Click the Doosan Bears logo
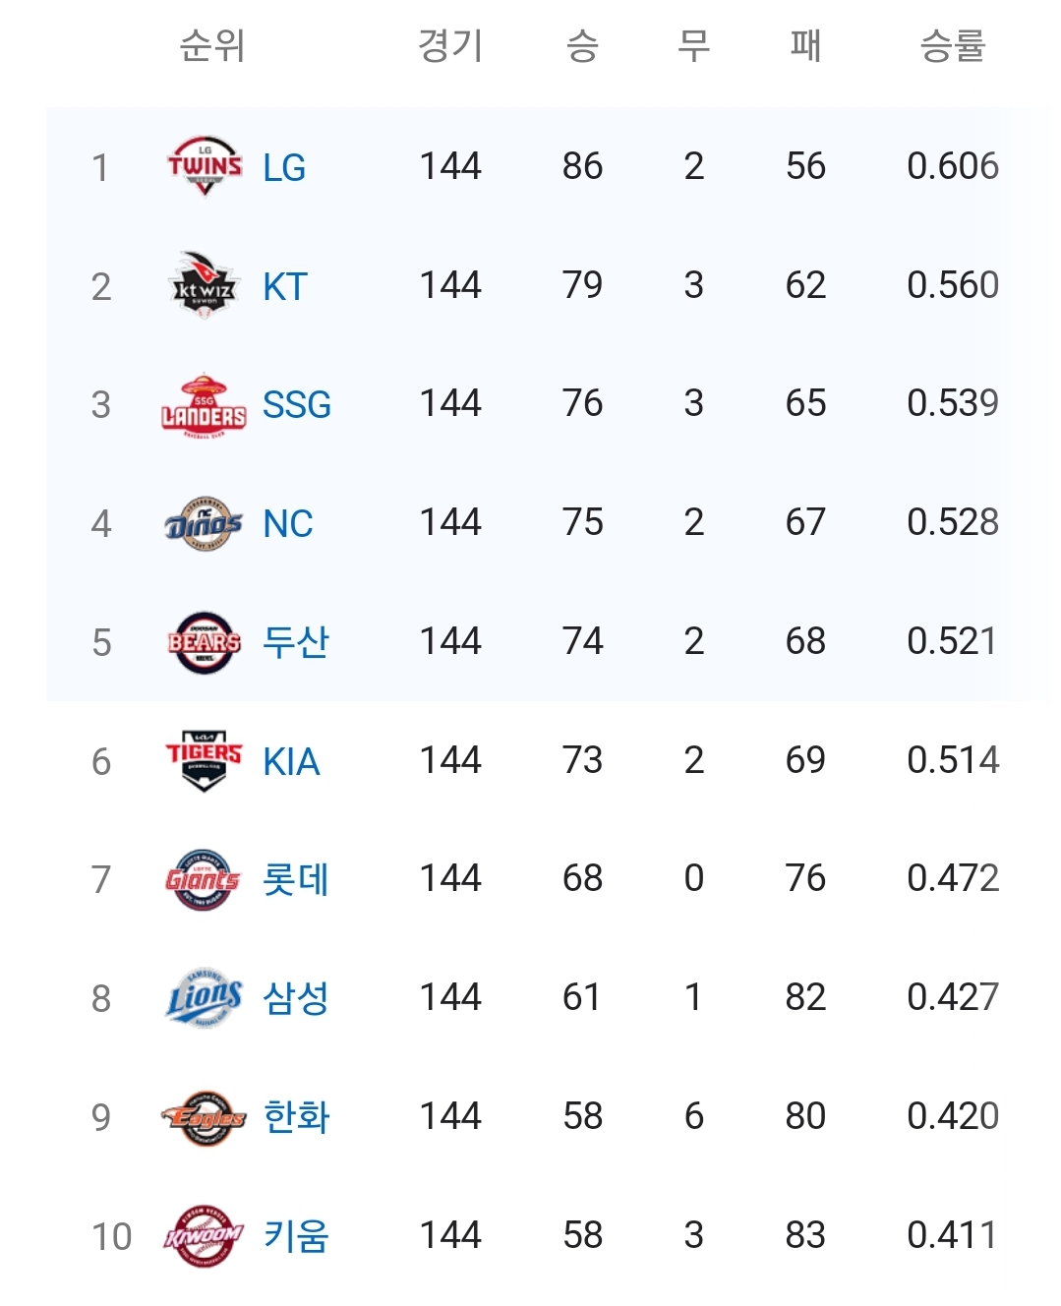1061x1306 pixels. tap(204, 642)
